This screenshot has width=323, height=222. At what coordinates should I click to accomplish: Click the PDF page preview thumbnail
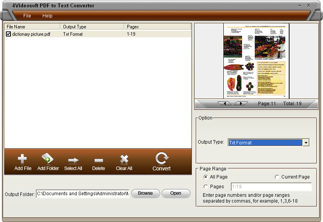[256, 61]
